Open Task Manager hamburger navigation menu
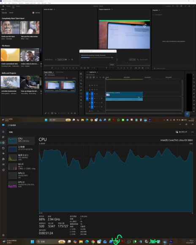 tap(3, 132)
